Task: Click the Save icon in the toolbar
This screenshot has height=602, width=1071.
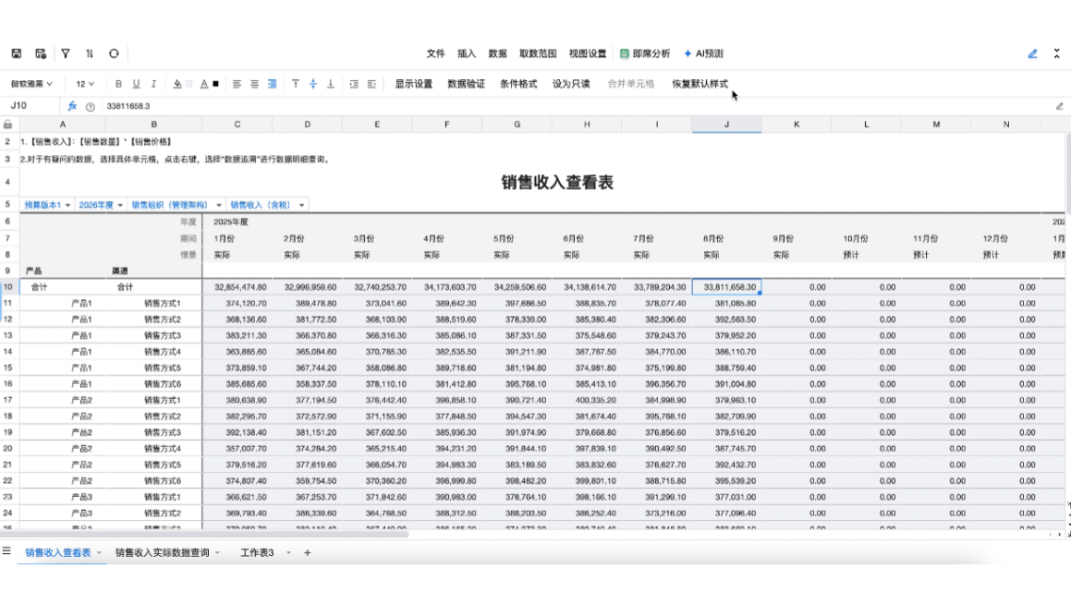Action: [x=16, y=54]
